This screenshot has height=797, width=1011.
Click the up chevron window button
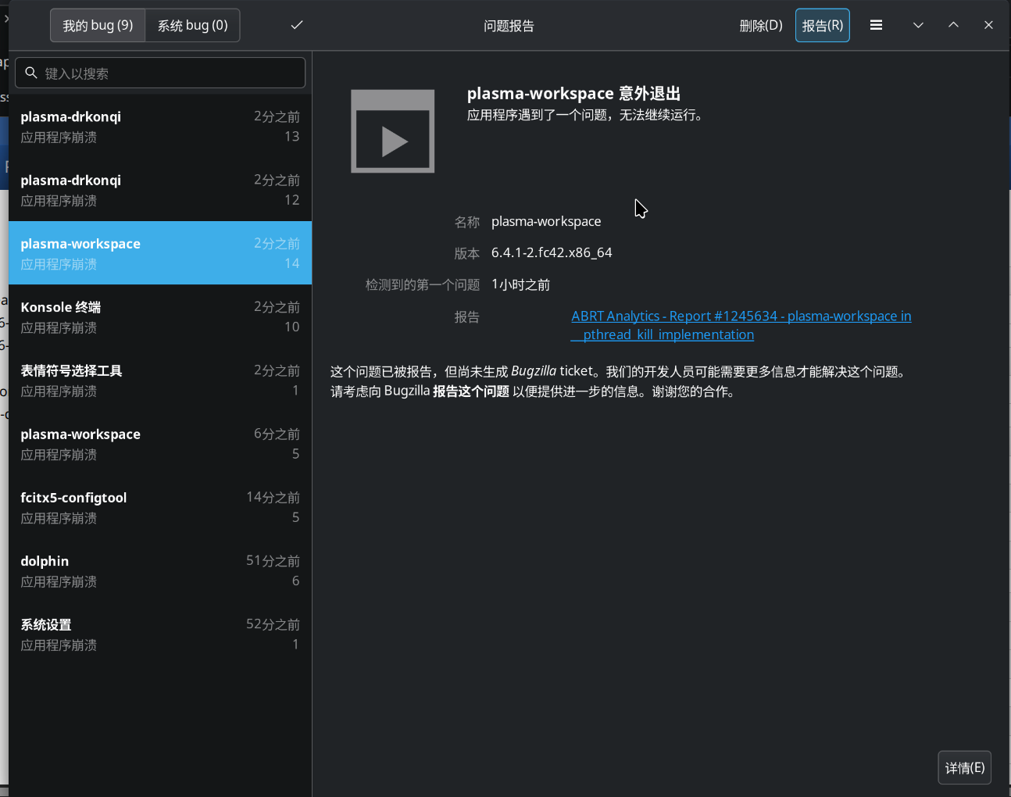point(953,25)
